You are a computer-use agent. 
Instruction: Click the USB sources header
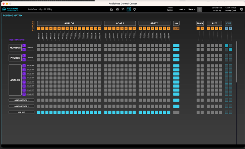(x=176, y=23)
